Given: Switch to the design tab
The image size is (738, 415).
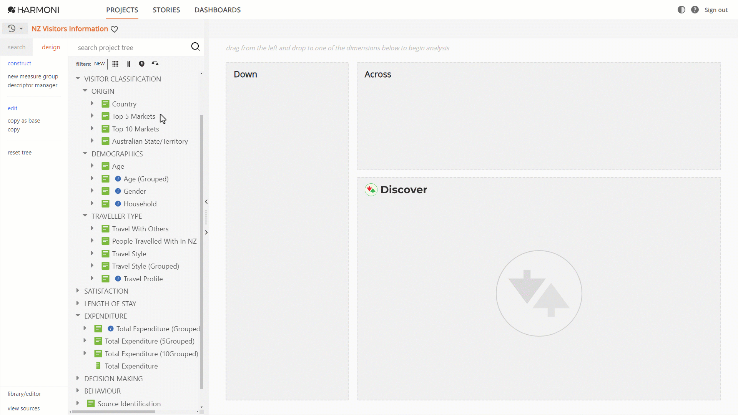Looking at the screenshot, I should point(51,47).
